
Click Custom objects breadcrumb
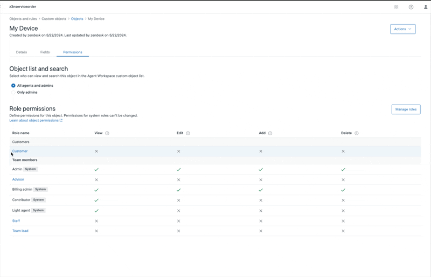[54, 19]
